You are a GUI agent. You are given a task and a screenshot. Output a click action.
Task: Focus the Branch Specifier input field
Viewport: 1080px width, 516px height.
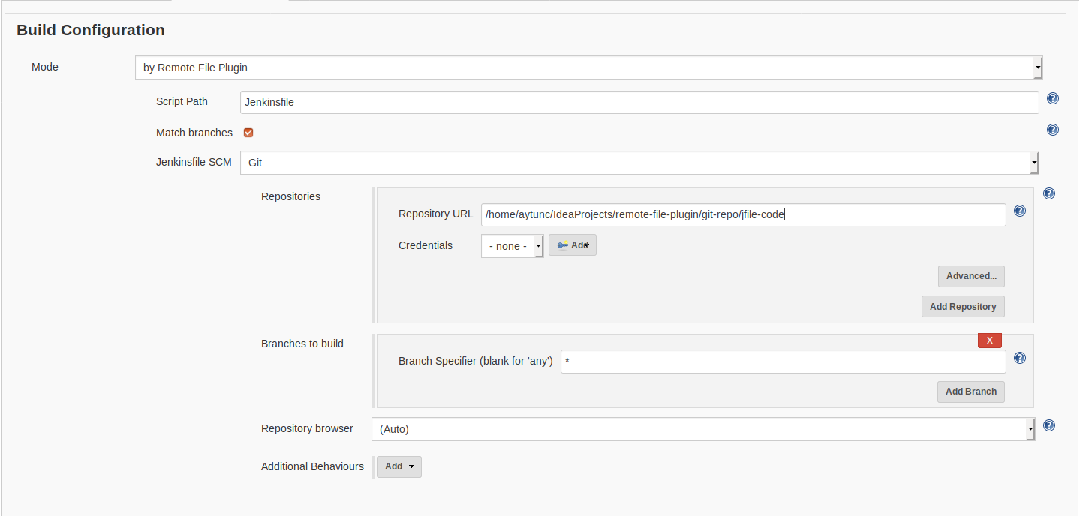click(784, 361)
